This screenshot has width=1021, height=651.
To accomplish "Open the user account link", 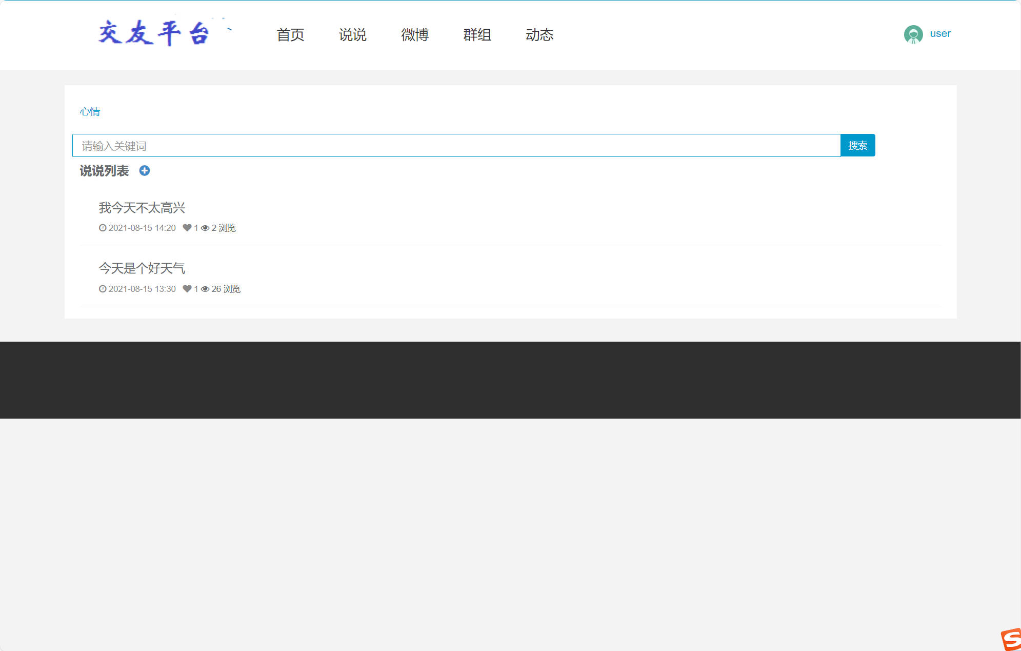I will (940, 34).
